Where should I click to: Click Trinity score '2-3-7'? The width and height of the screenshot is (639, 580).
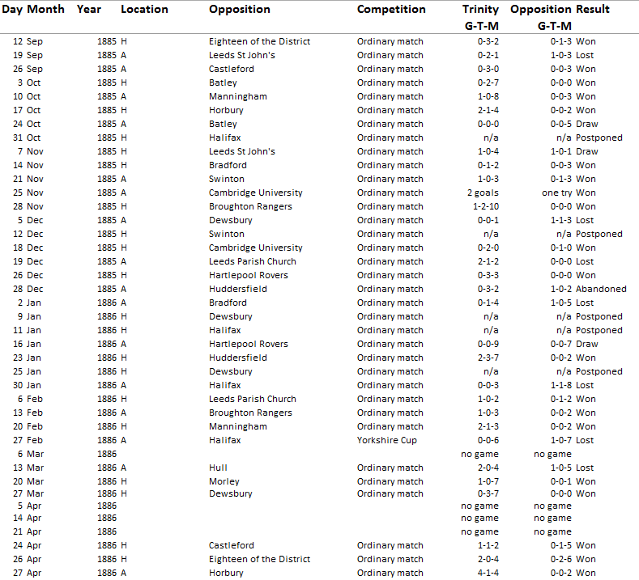coord(488,358)
